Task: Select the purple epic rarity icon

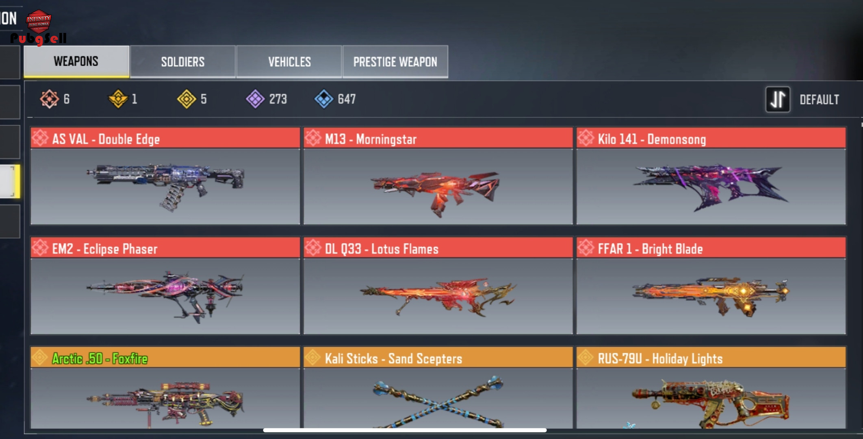Action: (255, 99)
